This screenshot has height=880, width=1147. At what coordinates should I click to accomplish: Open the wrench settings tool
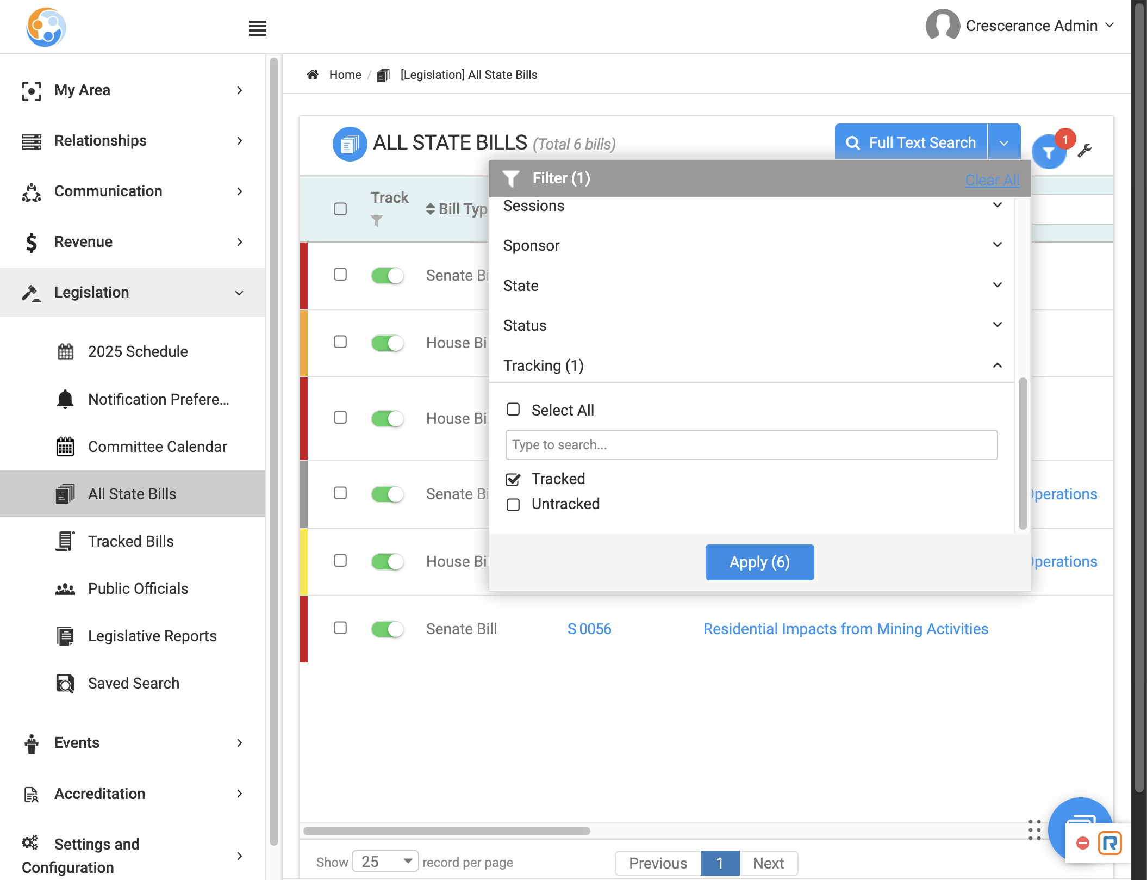[x=1084, y=150]
